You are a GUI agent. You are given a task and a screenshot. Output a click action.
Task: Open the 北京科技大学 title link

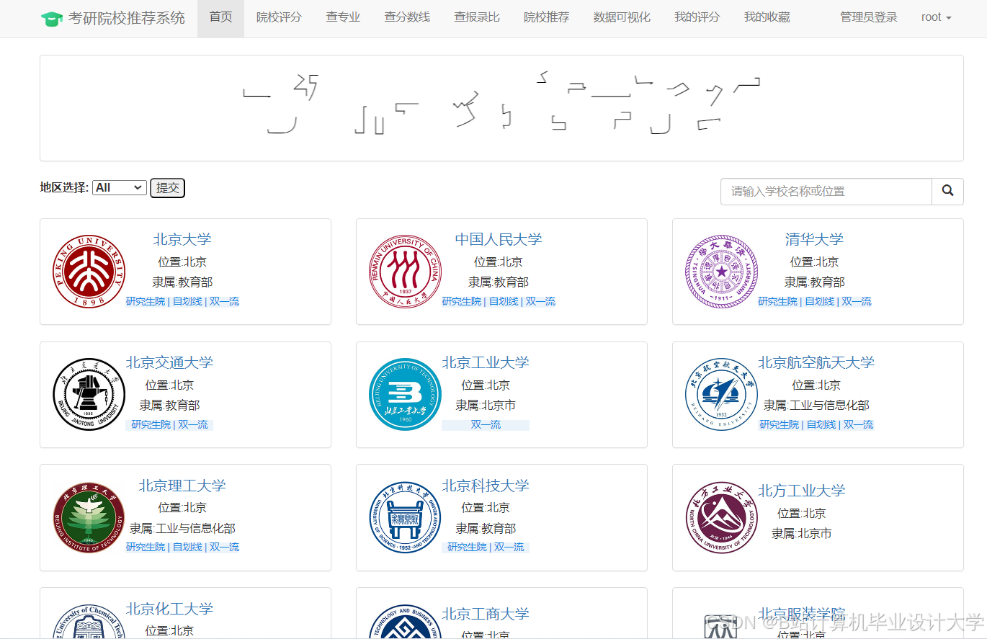point(486,486)
